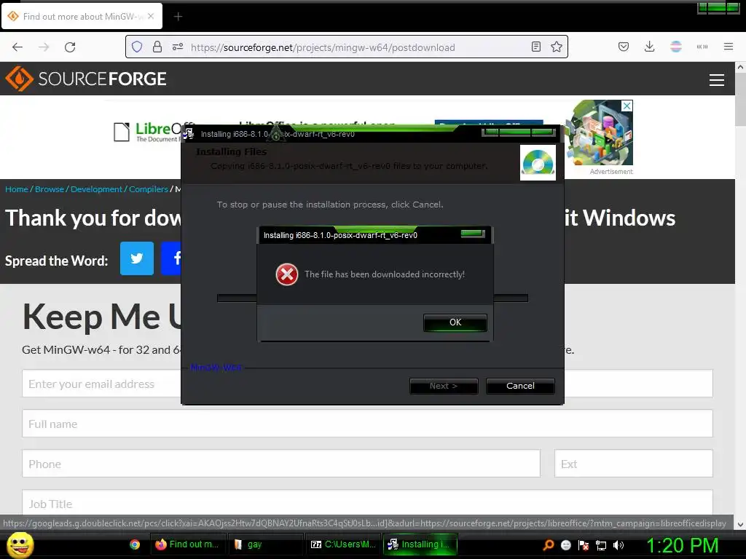Open Start menu with the smiley face button

point(20,544)
